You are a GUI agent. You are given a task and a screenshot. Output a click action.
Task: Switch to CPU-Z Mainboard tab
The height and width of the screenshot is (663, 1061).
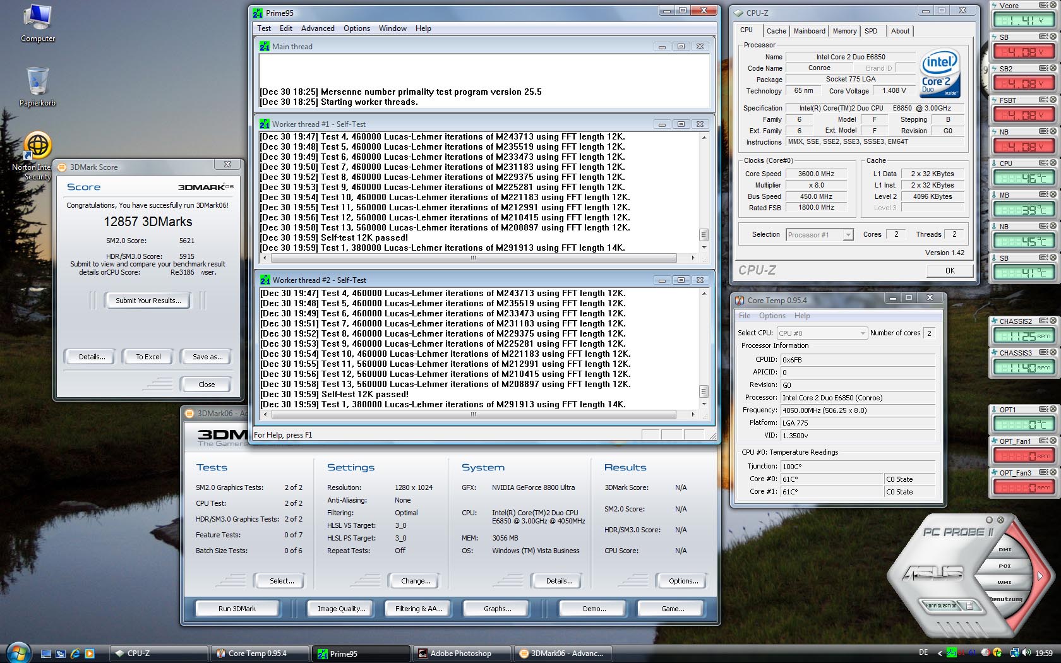[809, 31]
